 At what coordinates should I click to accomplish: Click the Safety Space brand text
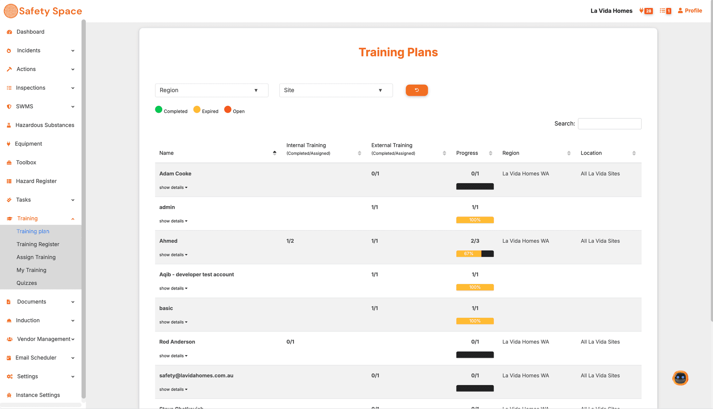(50, 11)
